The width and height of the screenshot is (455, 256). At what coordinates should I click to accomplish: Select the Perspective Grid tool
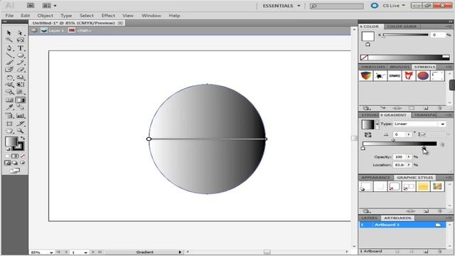point(20,92)
